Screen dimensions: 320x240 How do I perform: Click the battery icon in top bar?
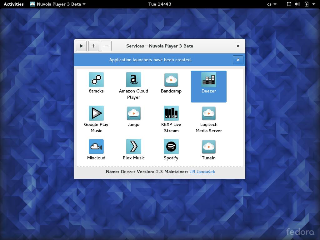[307, 4]
